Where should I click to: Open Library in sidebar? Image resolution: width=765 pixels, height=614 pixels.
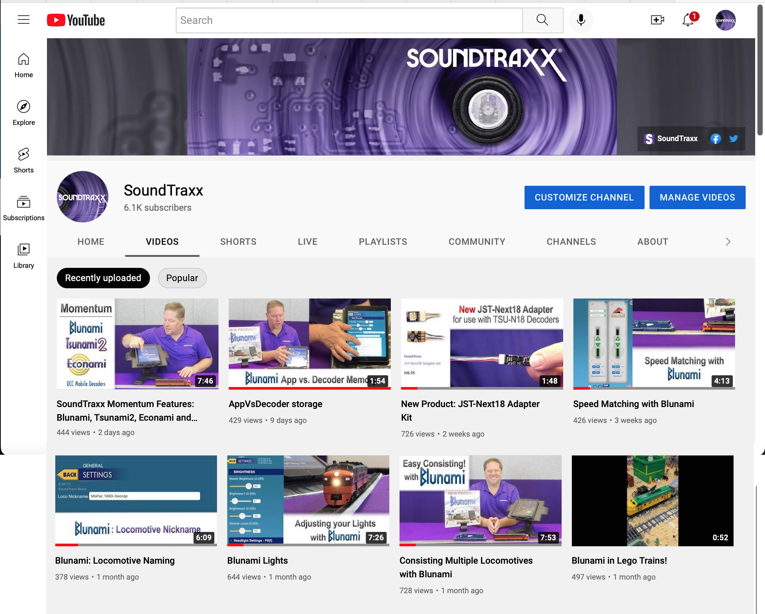pos(23,256)
